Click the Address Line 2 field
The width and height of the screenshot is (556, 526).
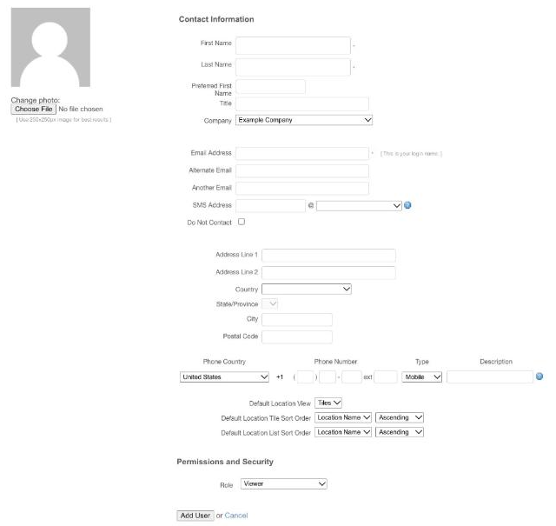coord(328,273)
